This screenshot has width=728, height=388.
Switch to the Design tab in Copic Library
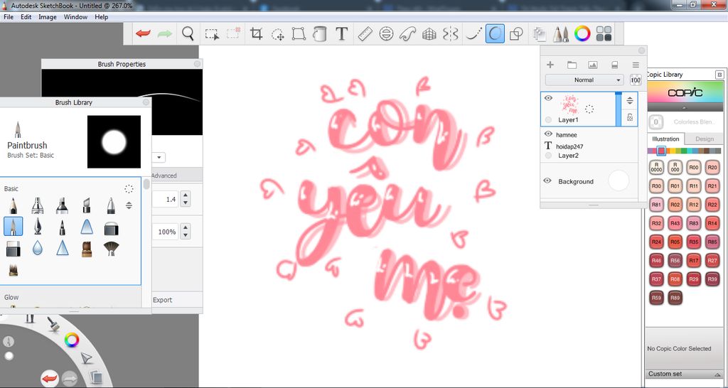point(705,139)
